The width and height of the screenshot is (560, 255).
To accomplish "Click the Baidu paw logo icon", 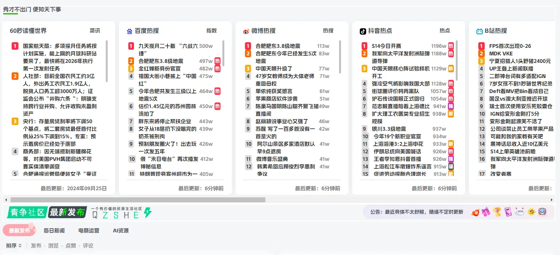I will [130, 31].
